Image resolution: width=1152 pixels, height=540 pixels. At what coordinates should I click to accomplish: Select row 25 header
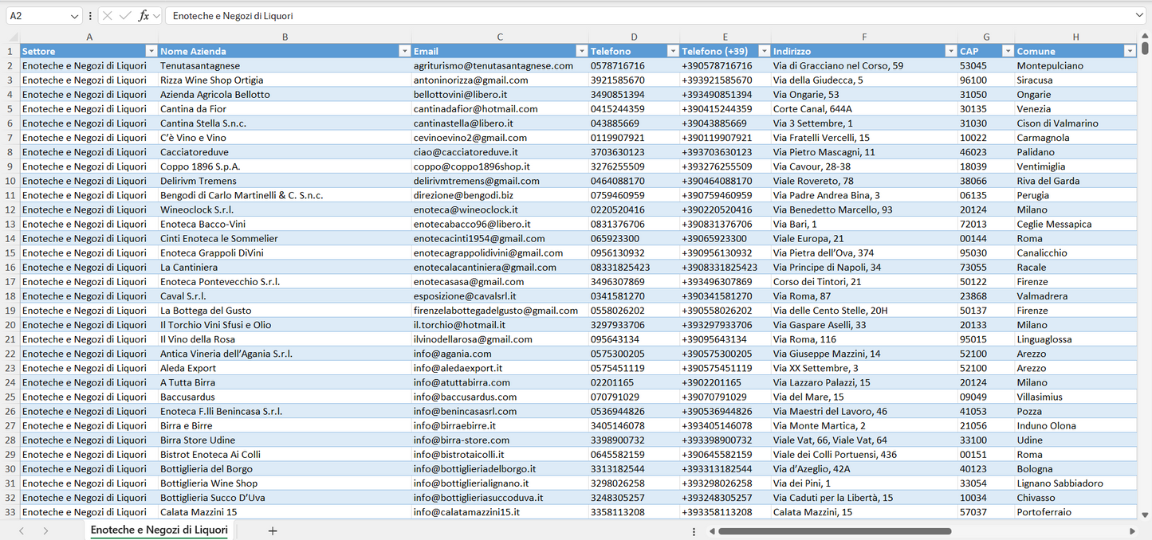click(x=10, y=397)
